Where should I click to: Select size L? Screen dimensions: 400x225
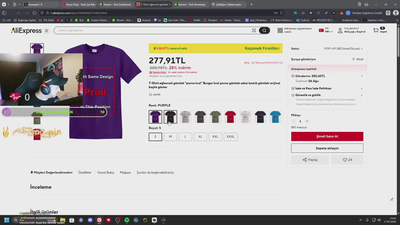[x=185, y=137]
